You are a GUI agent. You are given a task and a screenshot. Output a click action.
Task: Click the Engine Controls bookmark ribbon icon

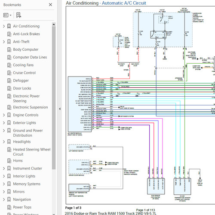9,115
